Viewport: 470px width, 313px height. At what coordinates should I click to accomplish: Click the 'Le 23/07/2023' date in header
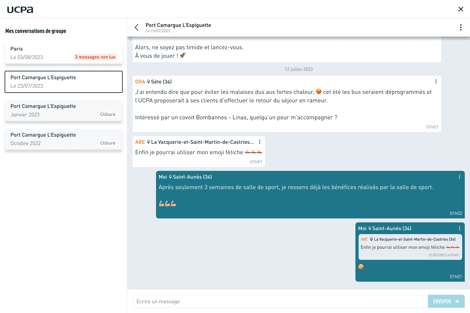tap(158, 31)
